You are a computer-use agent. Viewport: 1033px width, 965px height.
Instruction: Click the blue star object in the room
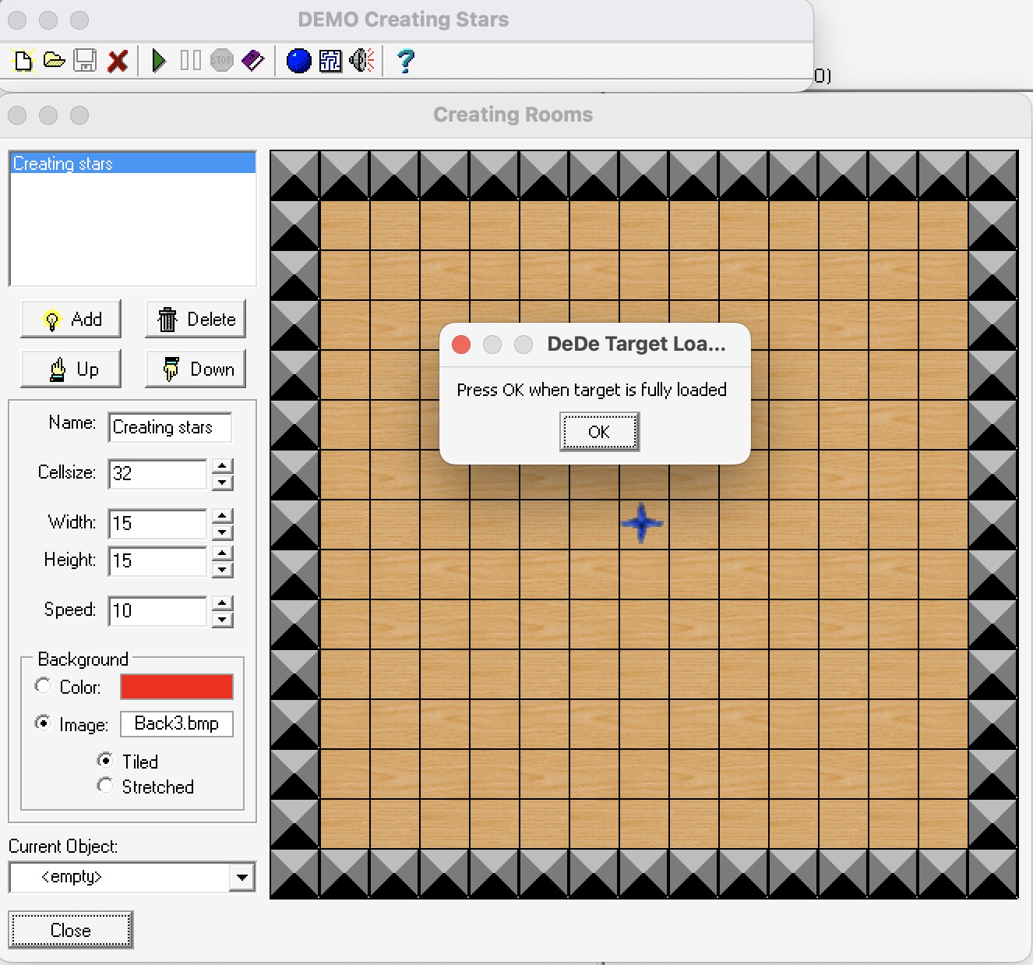pos(642,523)
